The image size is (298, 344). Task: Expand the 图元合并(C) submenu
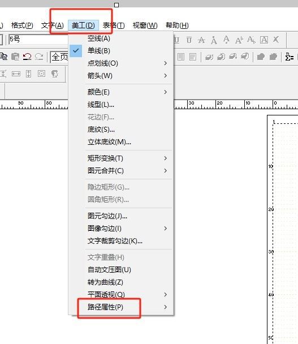point(120,171)
